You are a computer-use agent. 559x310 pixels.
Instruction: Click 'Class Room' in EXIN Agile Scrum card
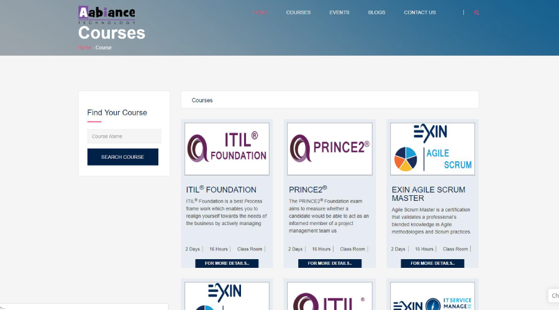click(x=455, y=249)
